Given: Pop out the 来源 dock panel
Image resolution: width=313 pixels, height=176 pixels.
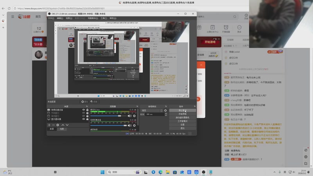Looking at the screenshot, I should pos(87,106).
